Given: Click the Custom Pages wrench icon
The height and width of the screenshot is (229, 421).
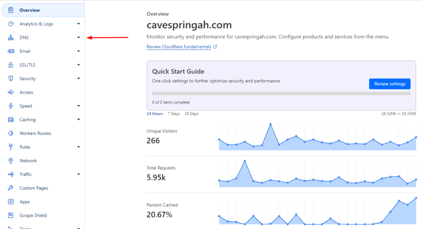Looking at the screenshot, I should tap(11, 188).
